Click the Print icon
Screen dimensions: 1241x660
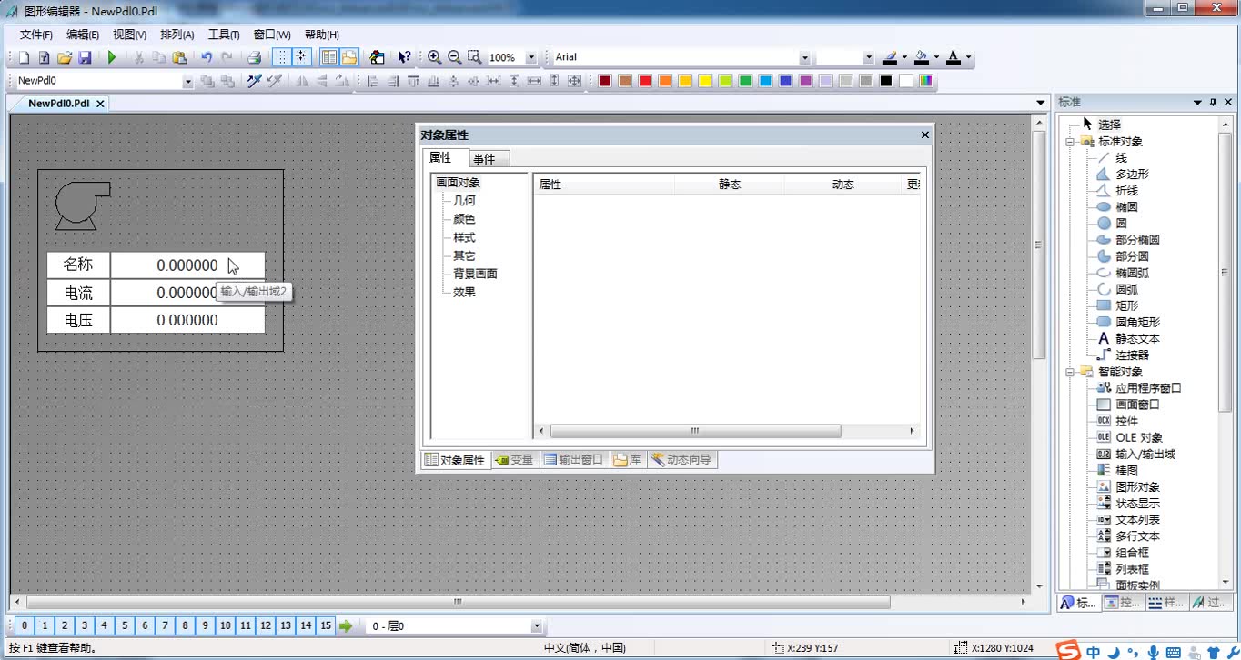click(255, 57)
